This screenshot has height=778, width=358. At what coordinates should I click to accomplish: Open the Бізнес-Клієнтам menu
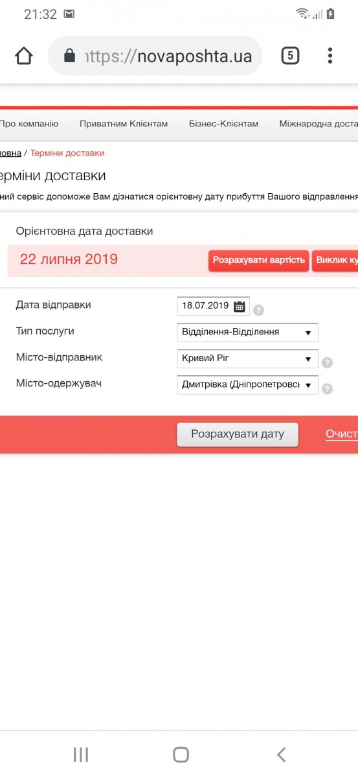point(223,124)
